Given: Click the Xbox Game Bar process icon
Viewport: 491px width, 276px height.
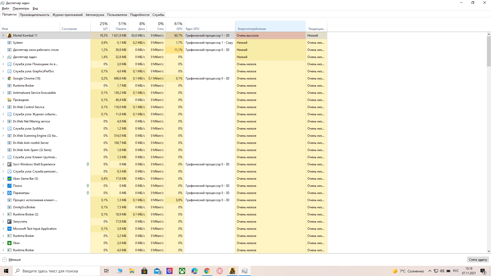Looking at the screenshot, I should pos(9,179).
